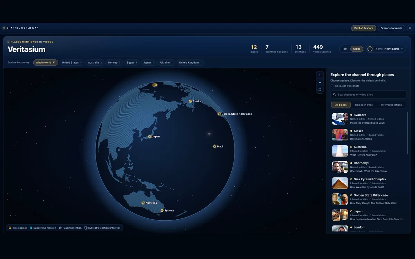Switch to Flat map view

point(345,49)
